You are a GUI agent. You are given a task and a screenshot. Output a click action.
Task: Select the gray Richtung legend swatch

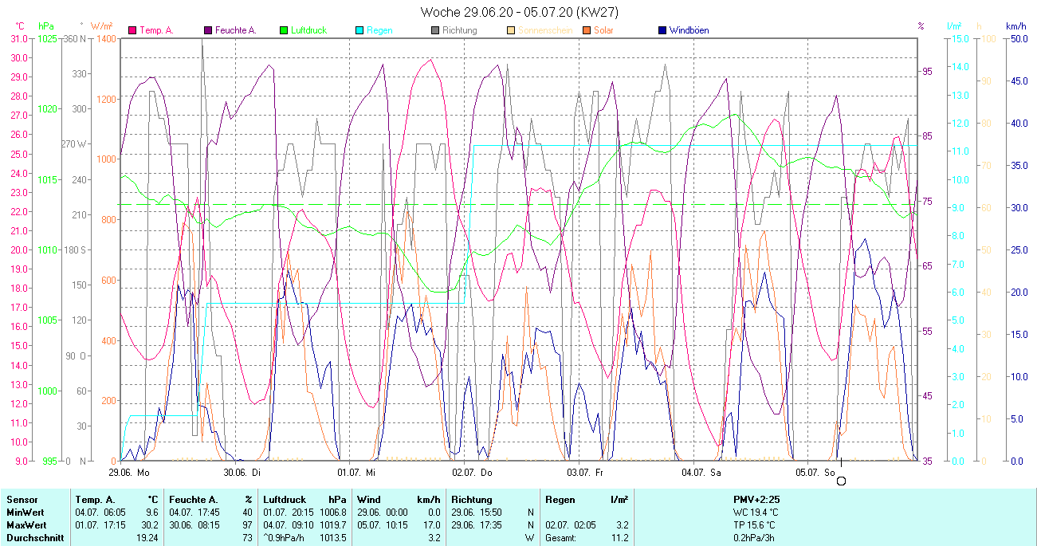tap(435, 30)
